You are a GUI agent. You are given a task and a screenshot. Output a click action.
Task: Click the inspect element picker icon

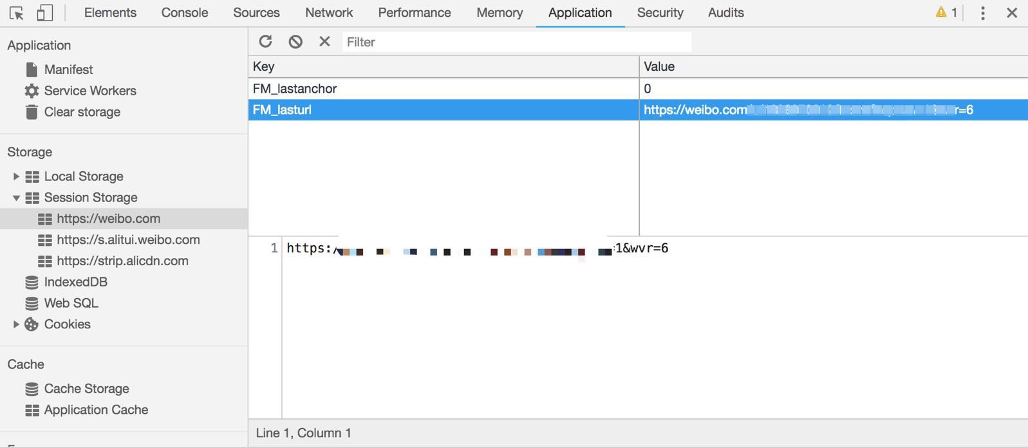click(17, 13)
